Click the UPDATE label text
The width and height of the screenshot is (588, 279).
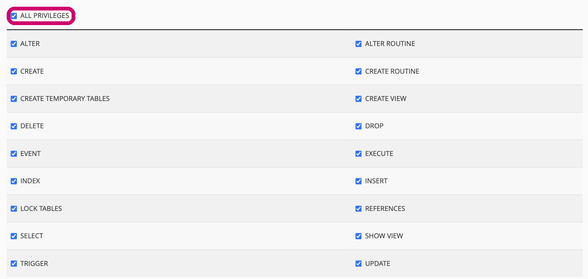pos(378,264)
